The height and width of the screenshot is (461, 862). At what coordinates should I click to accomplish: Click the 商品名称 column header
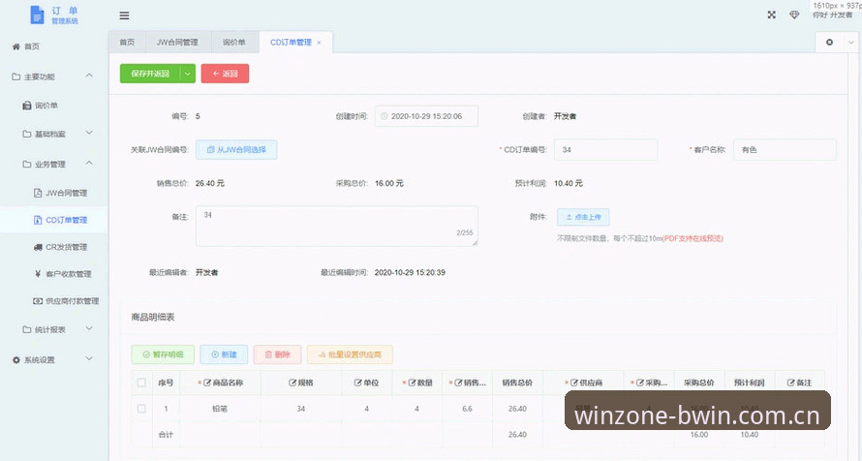pyautogui.click(x=221, y=383)
